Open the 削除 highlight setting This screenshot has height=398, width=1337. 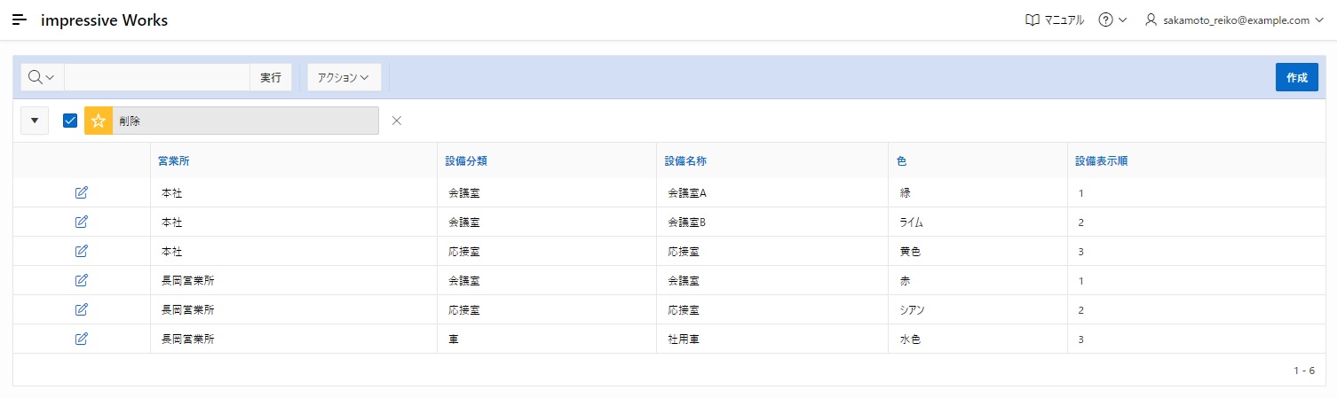click(x=245, y=121)
